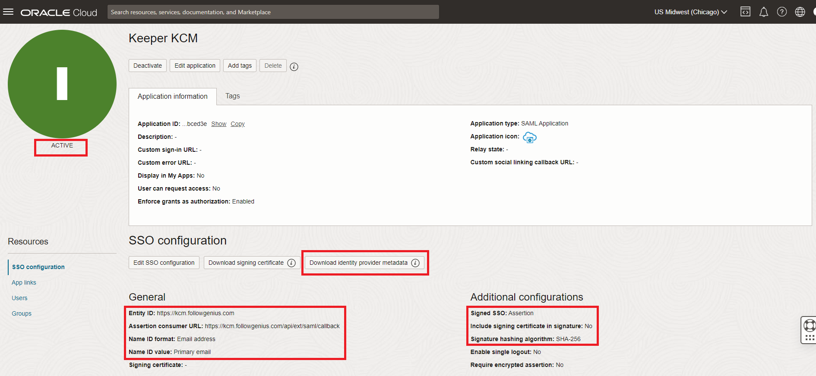Viewport: 816px width, 376px height.
Task: Open Groups in the Resources menu
Action: point(22,313)
